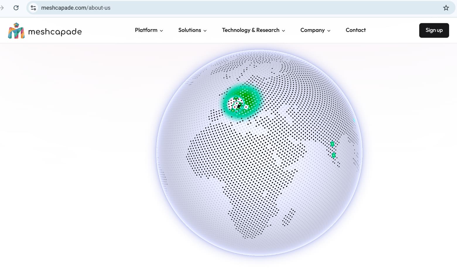Viewport: 457px width, 268px height.
Task: Open the Technology & Research dropdown chevron
Action: click(283, 31)
